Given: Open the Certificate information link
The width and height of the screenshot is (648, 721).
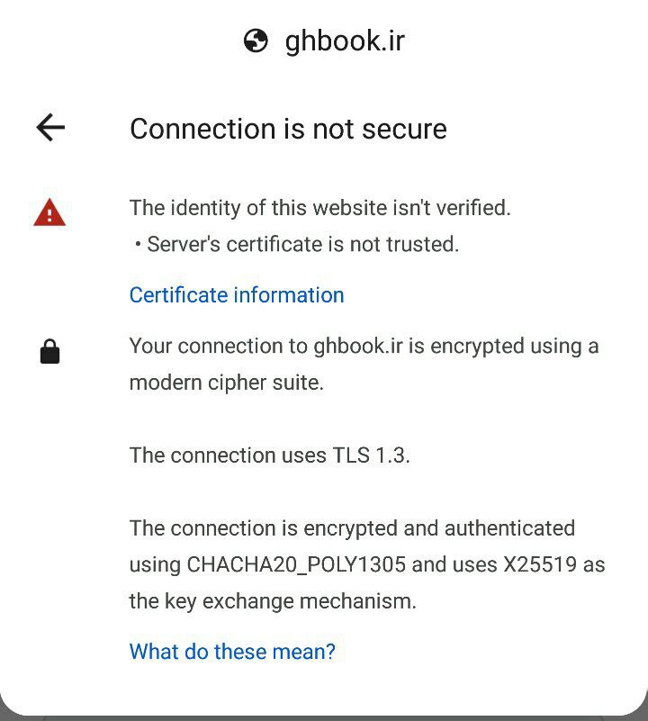Looking at the screenshot, I should click(237, 295).
